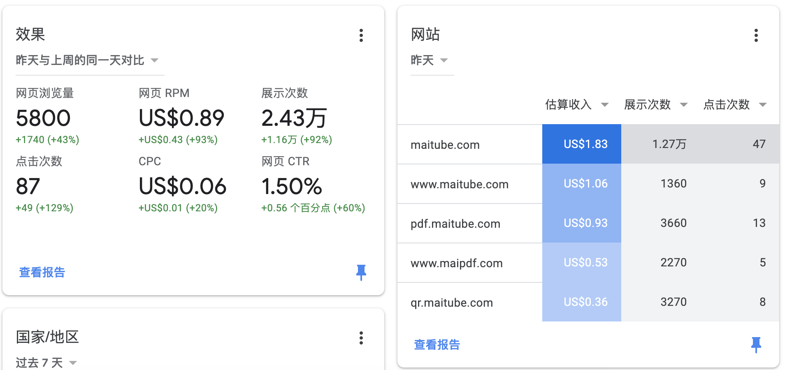The image size is (785, 370).
Task: Click the +US$0.43 (+93%) change text
Action: (x=178, y=140)
